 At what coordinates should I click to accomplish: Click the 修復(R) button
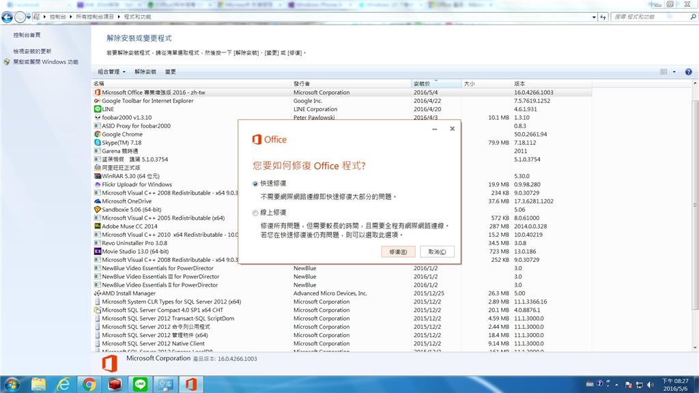click(398, 252)
